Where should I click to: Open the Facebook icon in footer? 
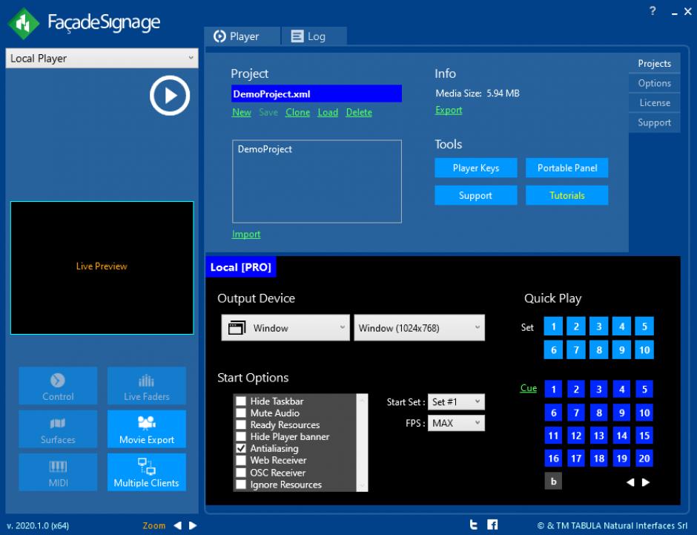pos(492,525)
